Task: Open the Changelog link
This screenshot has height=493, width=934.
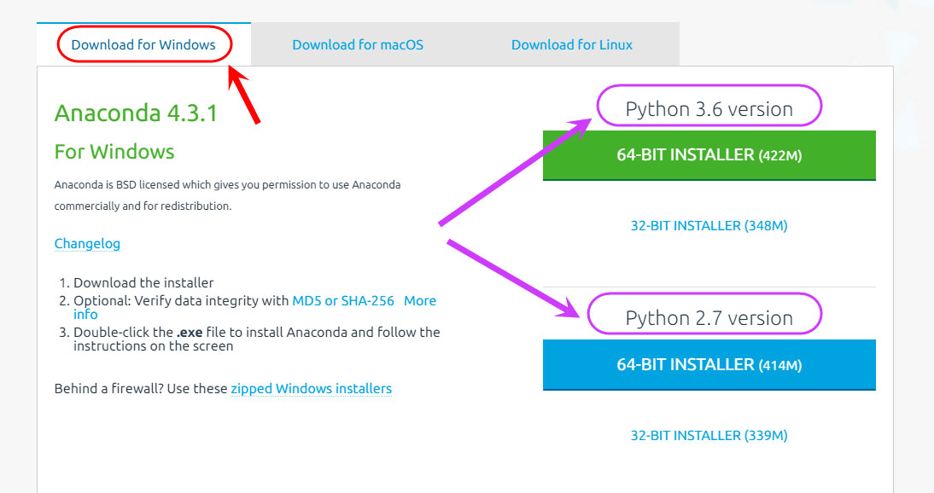Action: pyautogui.click(x=87, y=244)
